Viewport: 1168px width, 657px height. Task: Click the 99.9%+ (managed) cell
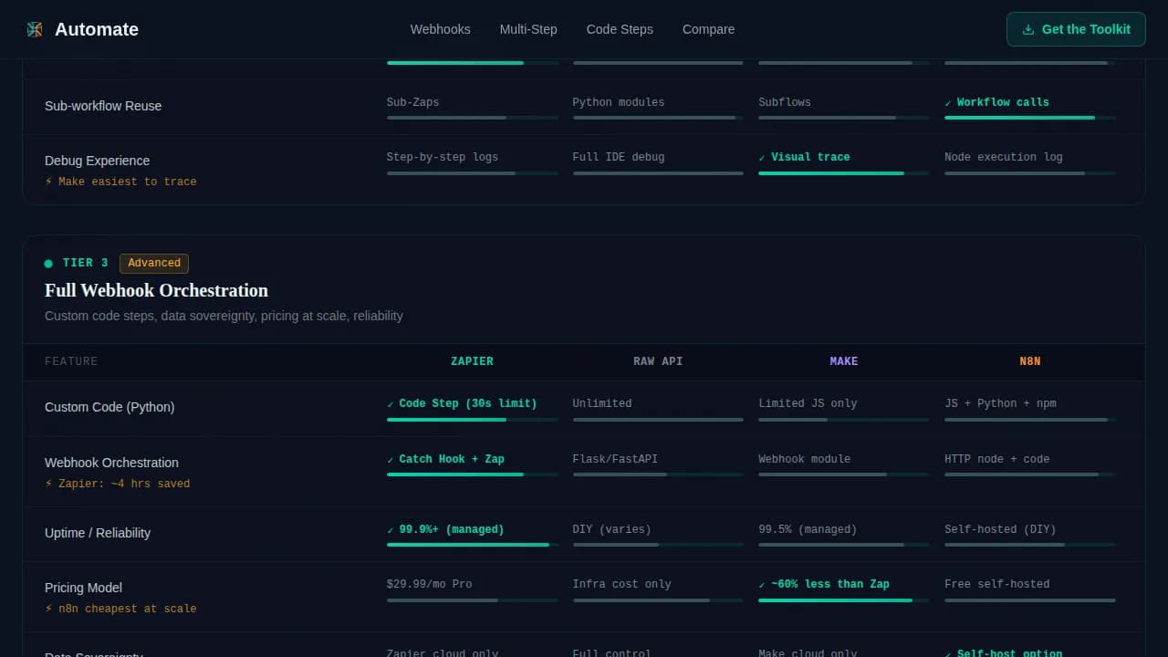445,529
